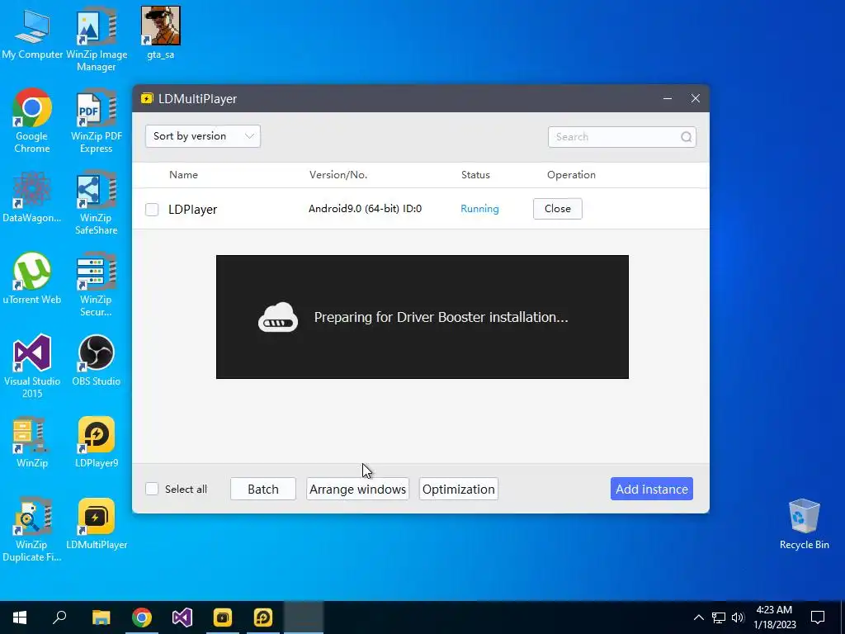Viewport: 845px width, 634px height.
Task: Open the notification center icon
Action: click(x=818, y=617)
